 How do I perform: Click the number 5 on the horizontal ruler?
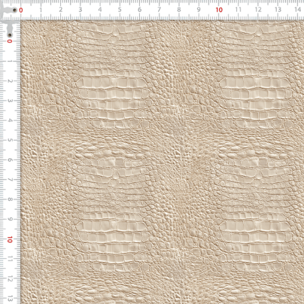tap(120, 10)
